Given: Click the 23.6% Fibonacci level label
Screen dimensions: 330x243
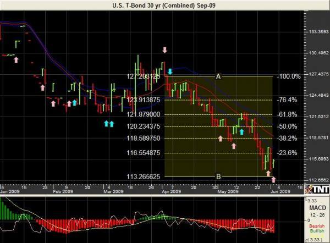Looking at the screenshot, I should 289,153.
